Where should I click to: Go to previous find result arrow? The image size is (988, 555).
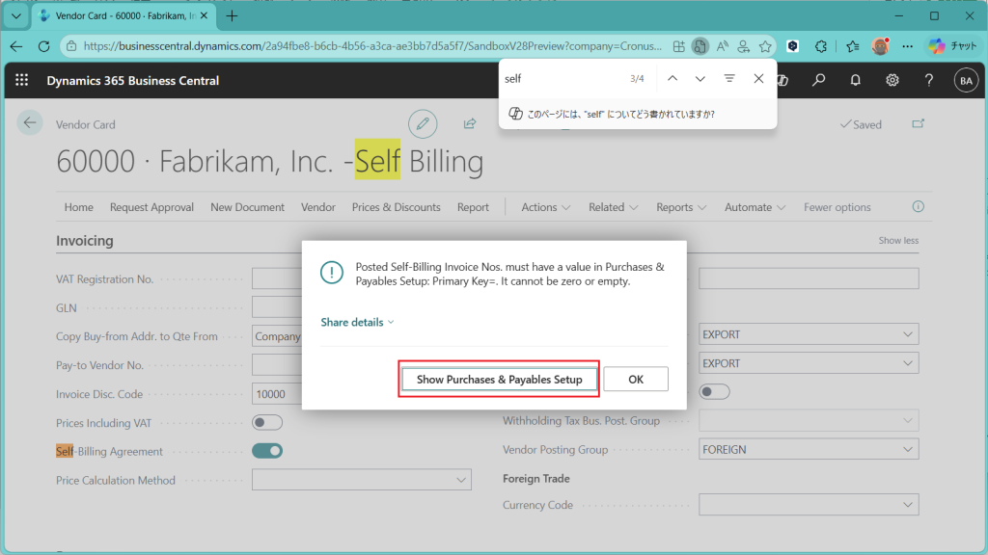(x=672, y=78)
